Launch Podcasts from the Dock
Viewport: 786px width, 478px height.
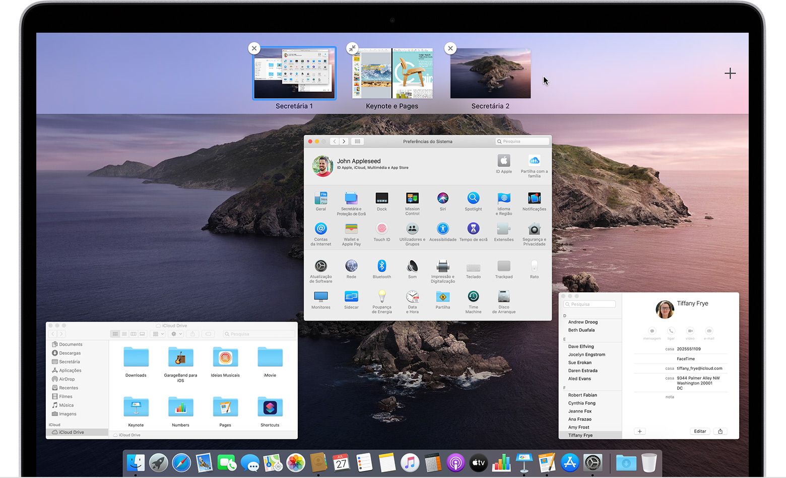point(455,462)
